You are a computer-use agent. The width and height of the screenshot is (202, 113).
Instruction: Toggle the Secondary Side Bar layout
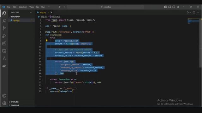click(x=174, y=7)
